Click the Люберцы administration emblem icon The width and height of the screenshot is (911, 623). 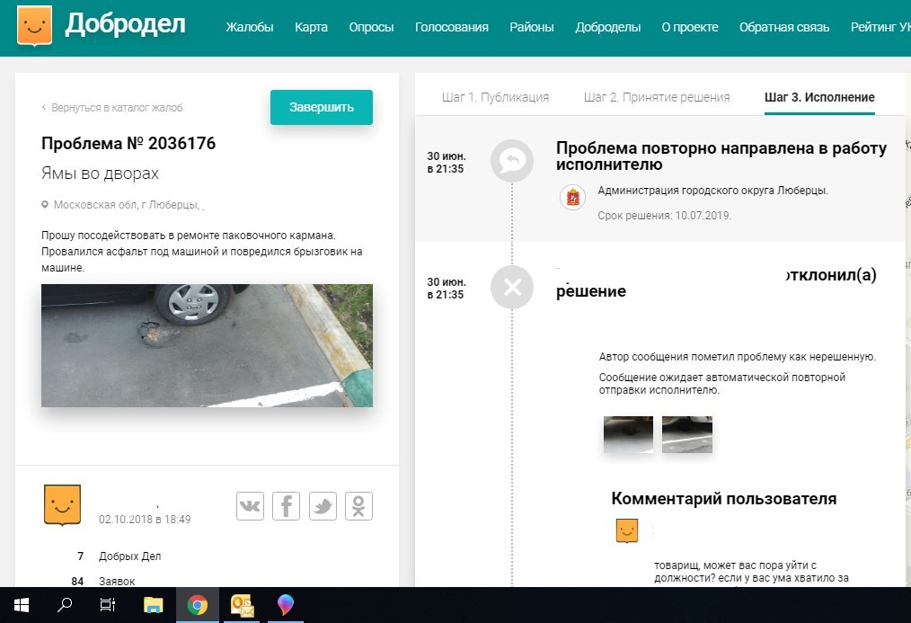click(x=572, y=197)
